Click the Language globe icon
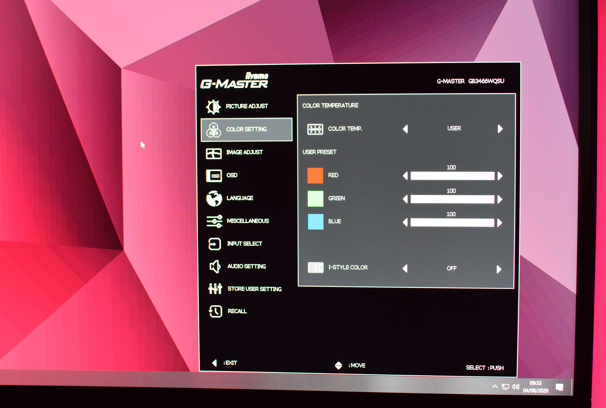 214,198
